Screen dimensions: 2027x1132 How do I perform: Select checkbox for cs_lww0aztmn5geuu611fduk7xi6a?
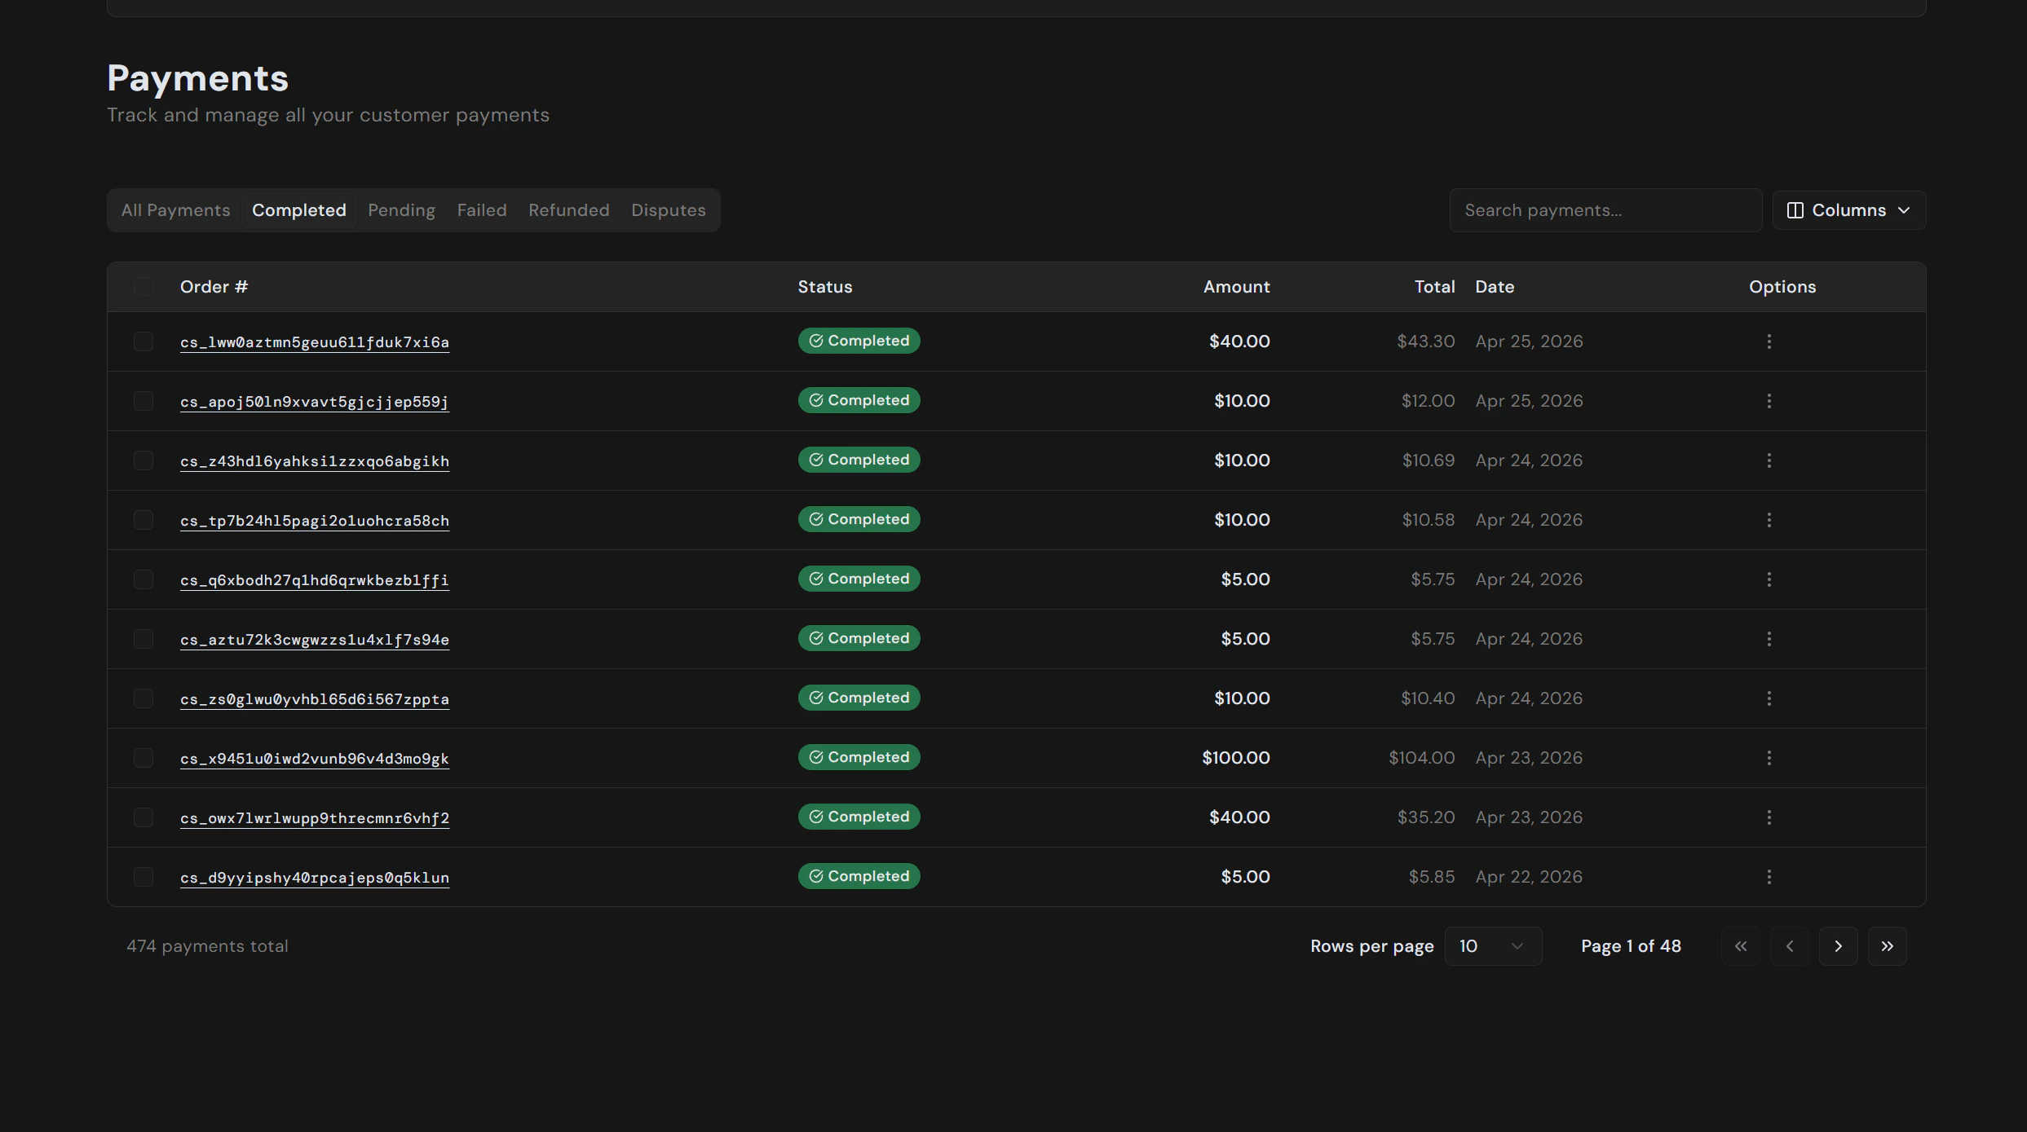coord(144,341)
